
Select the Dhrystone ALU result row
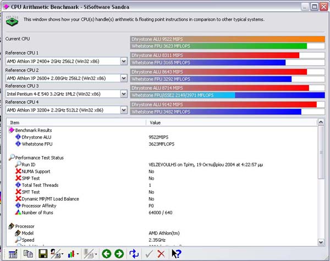click(x=162, y=137)
